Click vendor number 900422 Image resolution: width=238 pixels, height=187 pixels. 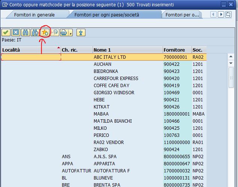172,64
